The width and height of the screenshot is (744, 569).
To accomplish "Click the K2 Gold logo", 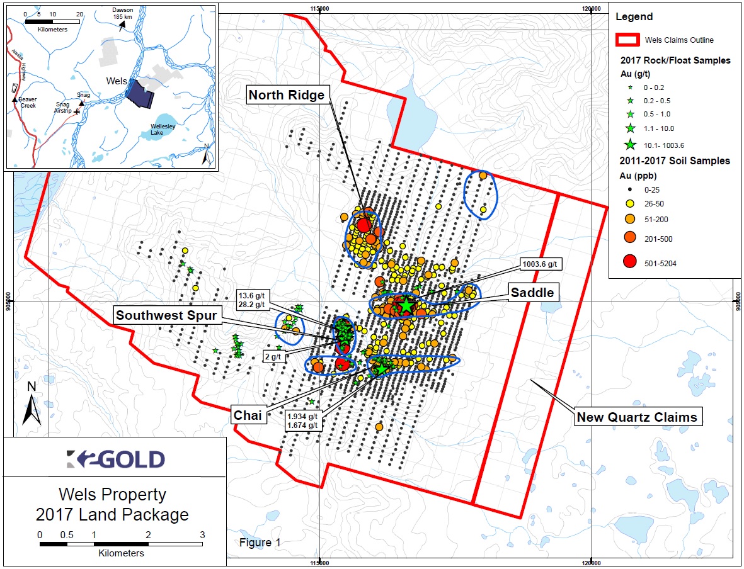I will 115,459.
